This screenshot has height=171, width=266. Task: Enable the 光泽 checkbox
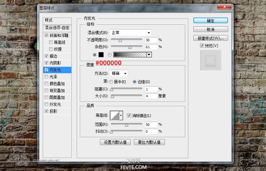(46, 76)
